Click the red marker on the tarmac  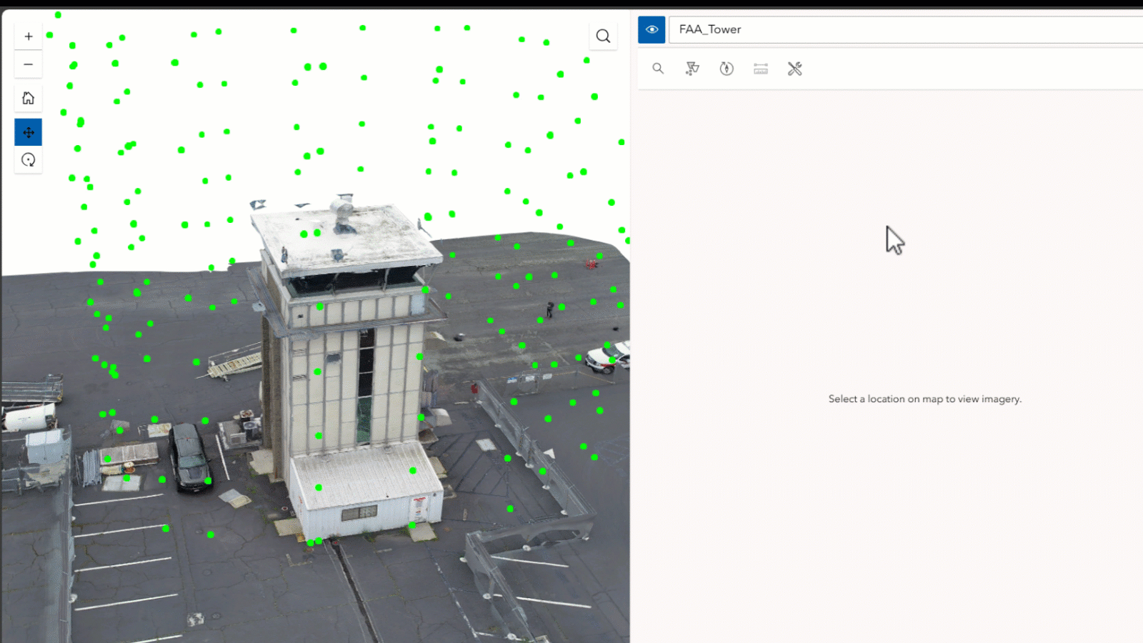[590, 265]
